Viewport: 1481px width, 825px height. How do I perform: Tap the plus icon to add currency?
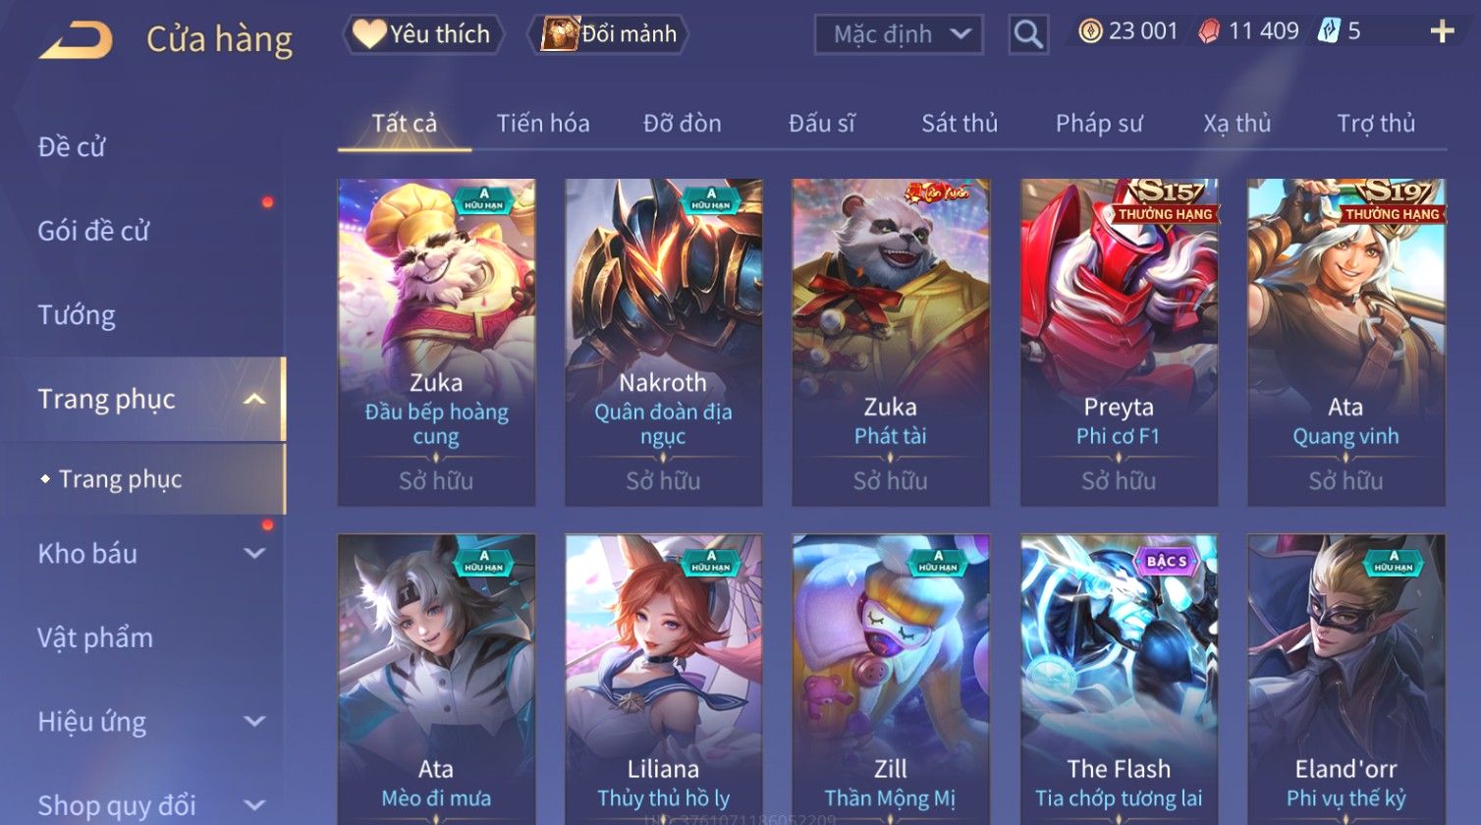(x=1442, y=32)
